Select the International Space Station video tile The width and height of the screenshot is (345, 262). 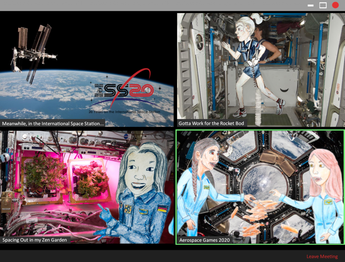tap(87, 69)
